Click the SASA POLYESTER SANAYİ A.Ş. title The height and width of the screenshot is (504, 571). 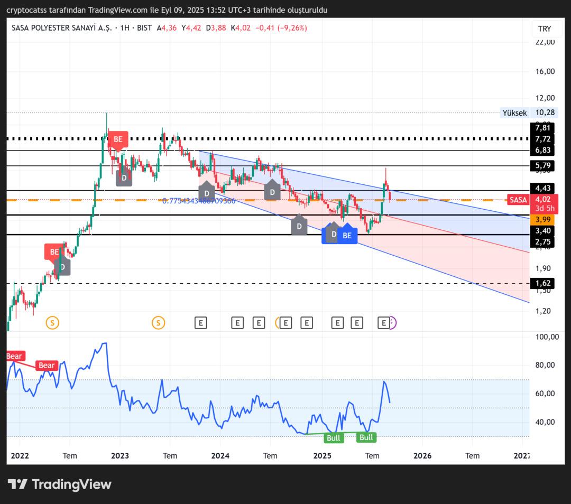pos(61,28)
